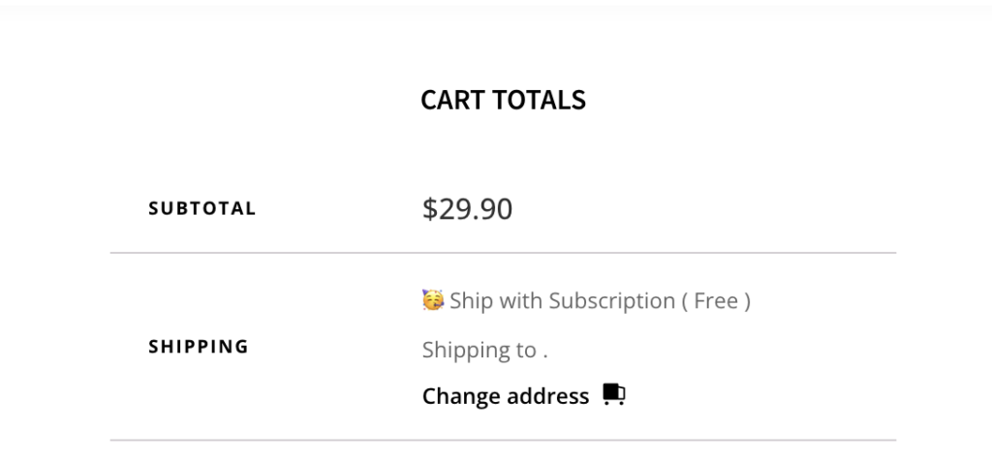
Task: Click the period after "Shipping to"
Action: (x=545, y=354)
